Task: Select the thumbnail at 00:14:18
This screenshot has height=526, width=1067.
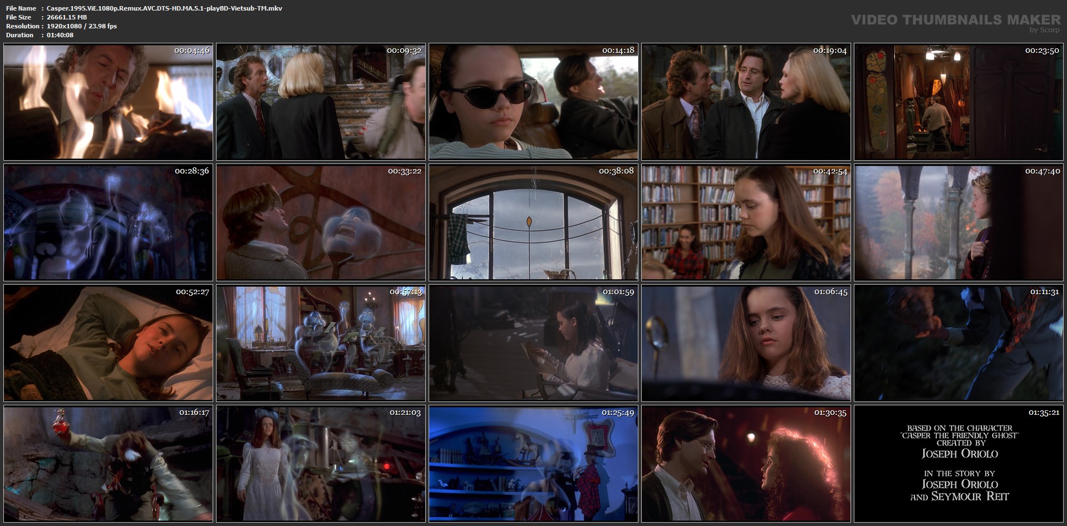Action: pyautogui.click(x=533, y=102)
